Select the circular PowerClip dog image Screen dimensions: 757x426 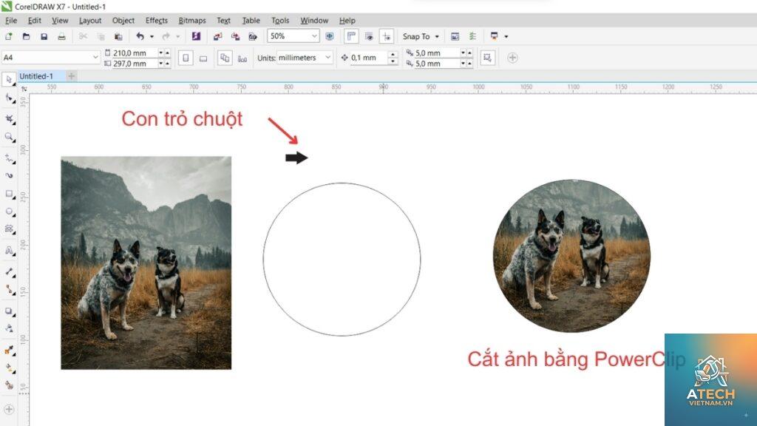pos(571,256)
